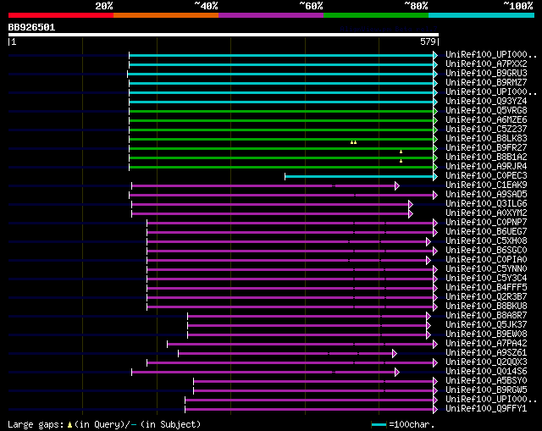This screenshot has height=431, width=542.
Task: Select the red 20% segment of the color scale
Action: (61, 15)
